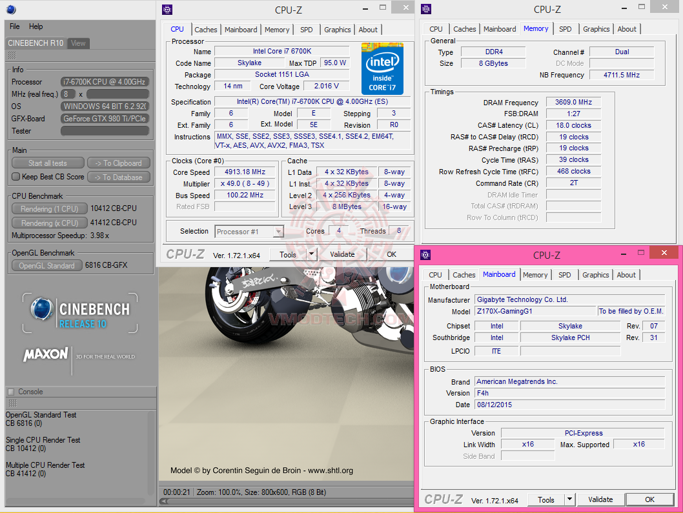The image size is (683, 513).
Task: Open Mainboard tab in CPU window
Action: click(241, 30)
